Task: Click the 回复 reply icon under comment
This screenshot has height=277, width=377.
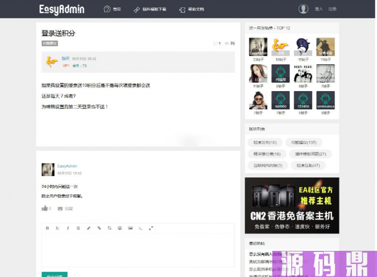Action: click(x=60, y=208)
